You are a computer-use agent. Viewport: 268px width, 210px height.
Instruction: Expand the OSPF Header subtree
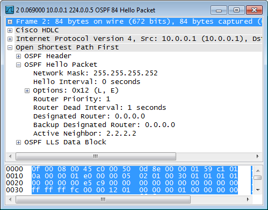point(18,56)
